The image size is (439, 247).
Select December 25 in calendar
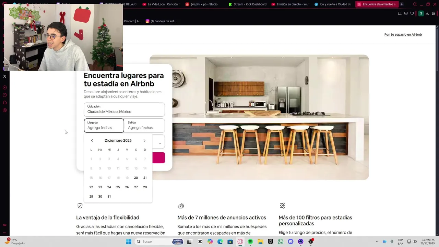click(x=118, y=187)
